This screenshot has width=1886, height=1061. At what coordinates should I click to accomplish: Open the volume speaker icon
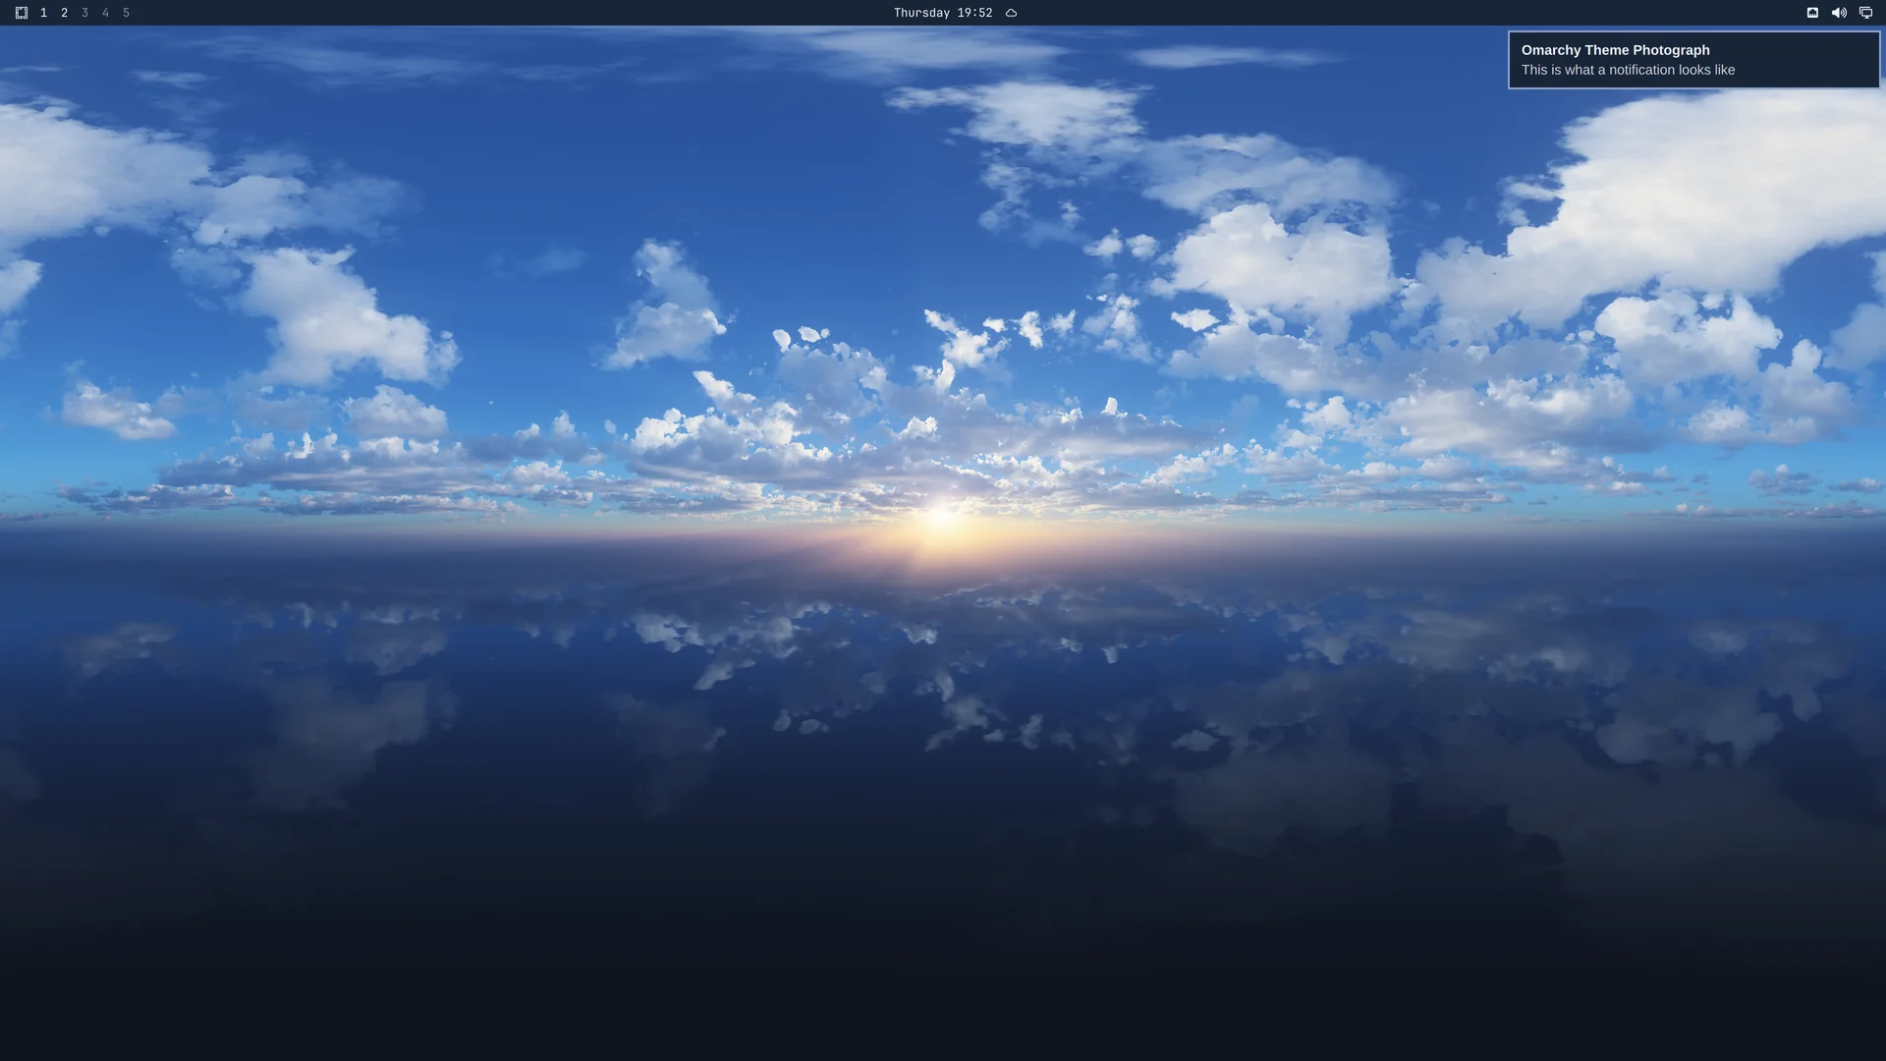1839,13
